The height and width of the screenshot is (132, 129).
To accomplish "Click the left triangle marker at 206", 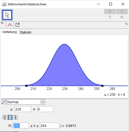I will pyautogui.click(x=26, y=86).
